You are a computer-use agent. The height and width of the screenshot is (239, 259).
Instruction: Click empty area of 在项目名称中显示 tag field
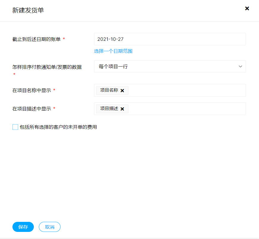[x=187, y=91]
